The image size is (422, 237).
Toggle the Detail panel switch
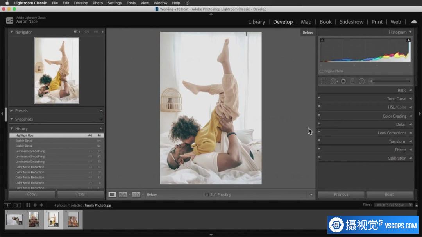coord(319,124)
